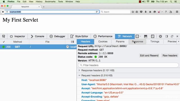180x101 pixels.
Task: Sort requests by Method column
Action: (17, 42)
